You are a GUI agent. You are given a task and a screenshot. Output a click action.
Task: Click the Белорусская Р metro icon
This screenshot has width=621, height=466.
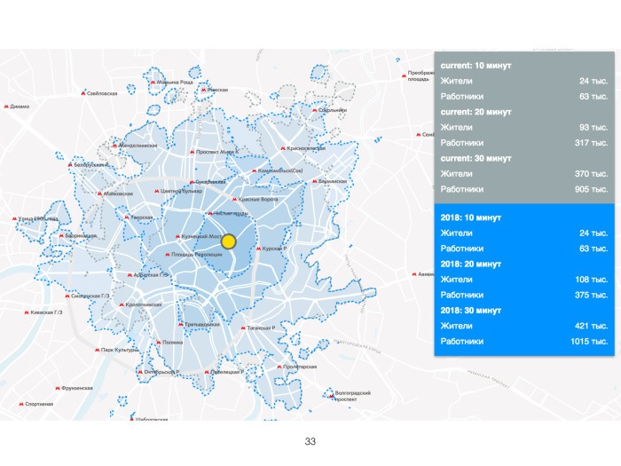(70, 164)
